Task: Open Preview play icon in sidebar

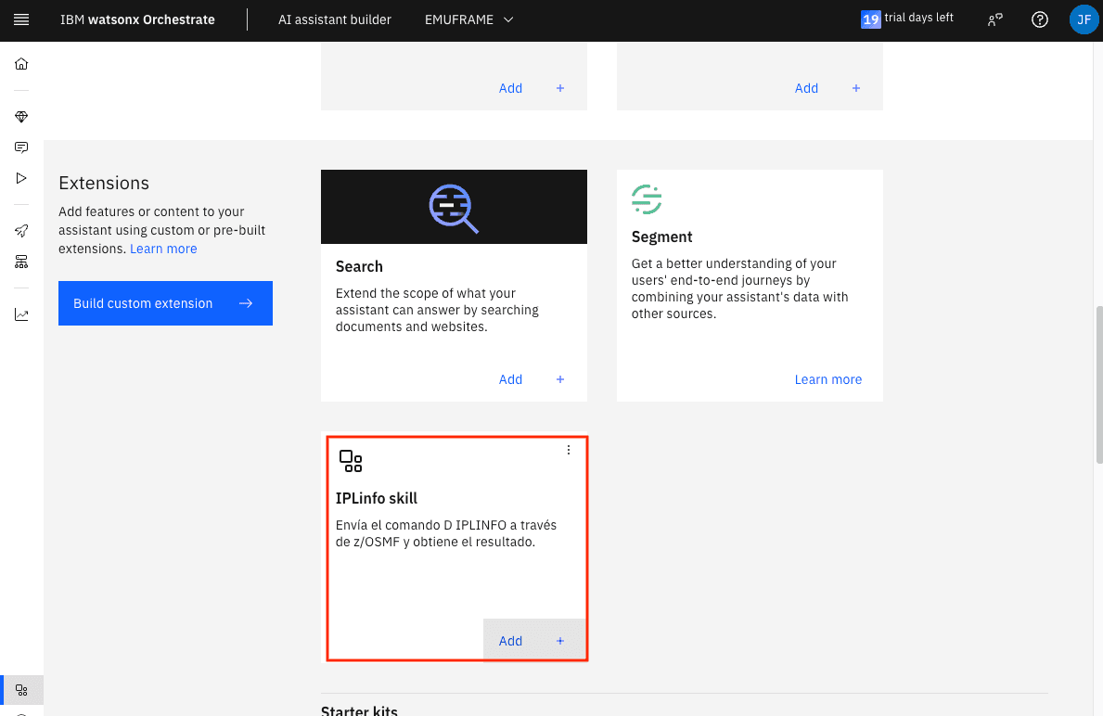Action: (21, 178)
